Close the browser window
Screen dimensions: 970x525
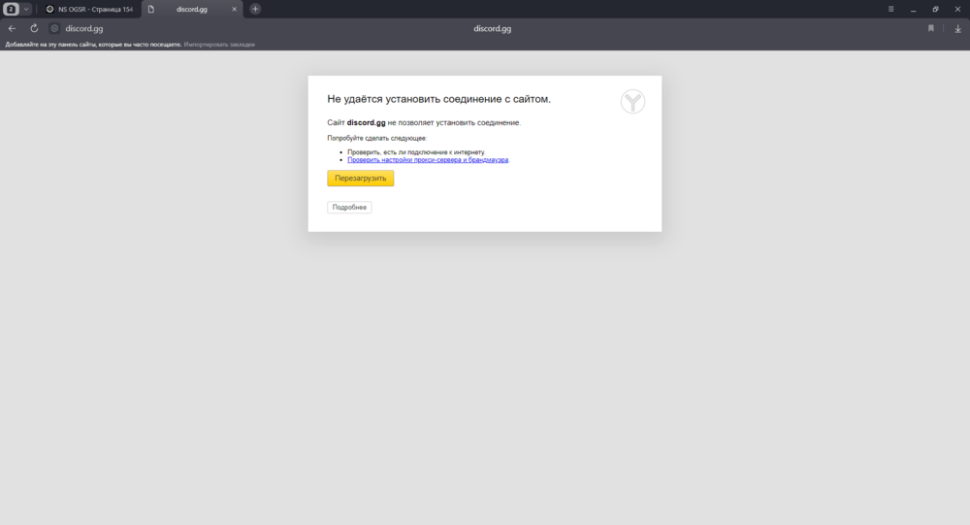coord(957,10)
